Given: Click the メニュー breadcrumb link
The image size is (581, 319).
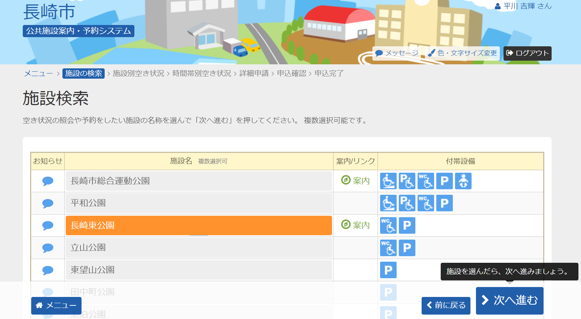Looking at the screenshot, I should coord(38,74).
